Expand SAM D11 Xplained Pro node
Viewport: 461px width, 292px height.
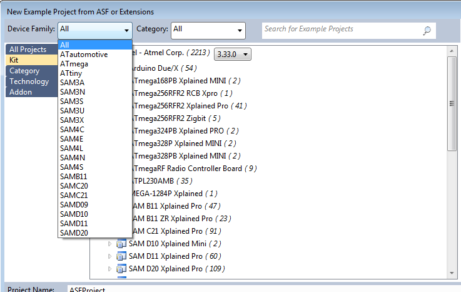(109, 256)
